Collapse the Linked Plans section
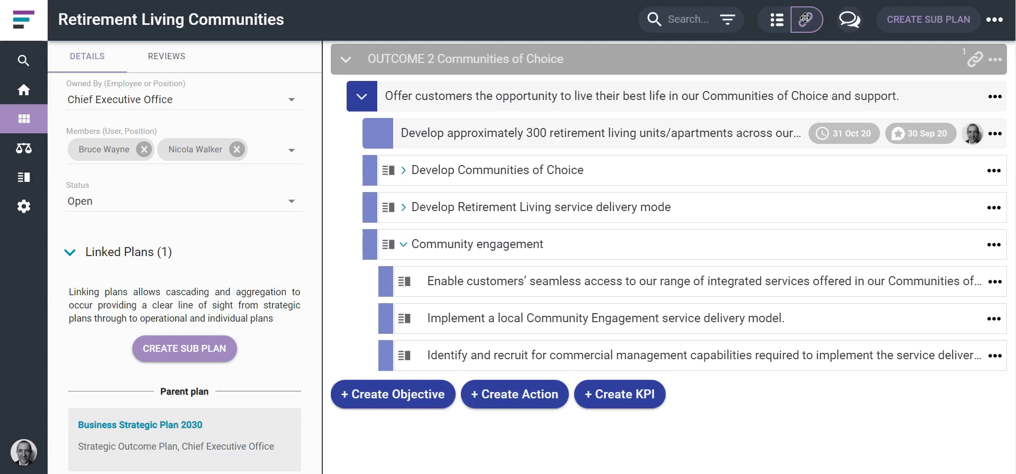The width and height of the screenshot is (1016, 474). [70, 252]
